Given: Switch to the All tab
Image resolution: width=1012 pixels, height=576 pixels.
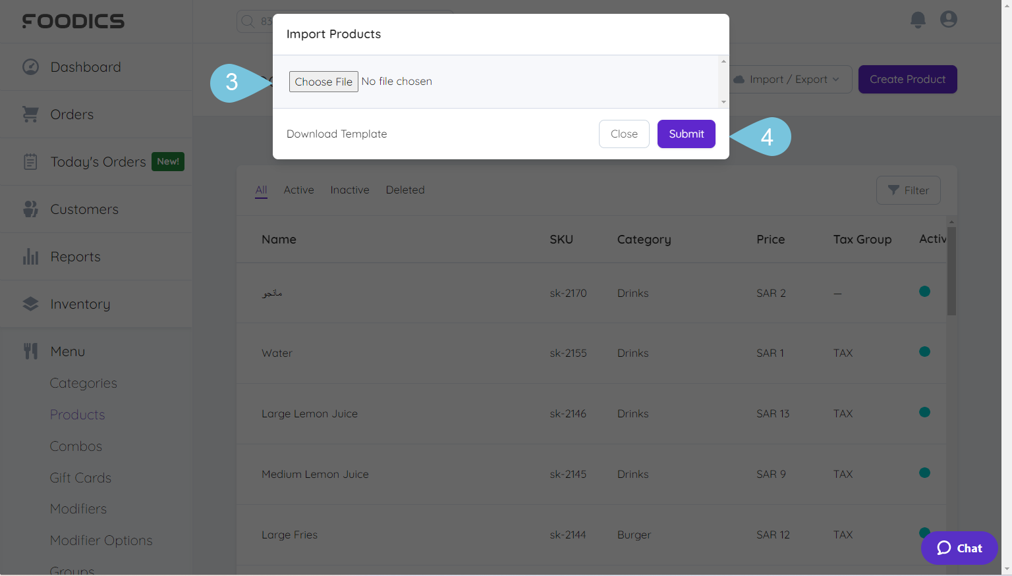Looking at the screenshot, I should (x=262, y=190).
